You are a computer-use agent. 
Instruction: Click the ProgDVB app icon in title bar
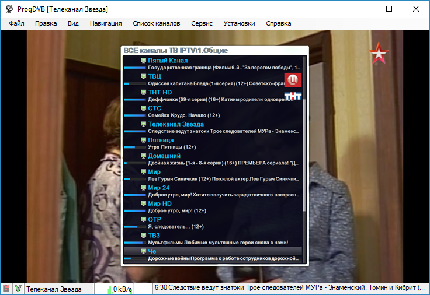pyautogui.click(x=10, y=9)
